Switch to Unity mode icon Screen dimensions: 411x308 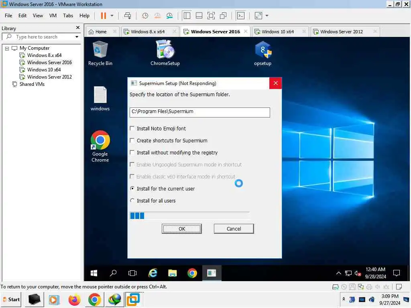pos(223,16)
